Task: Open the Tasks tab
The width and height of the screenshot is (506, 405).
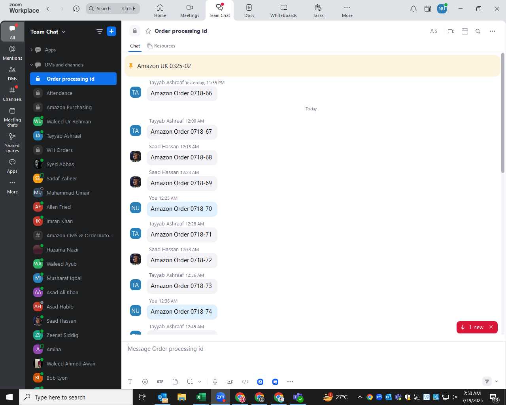Action: (318, 11)
